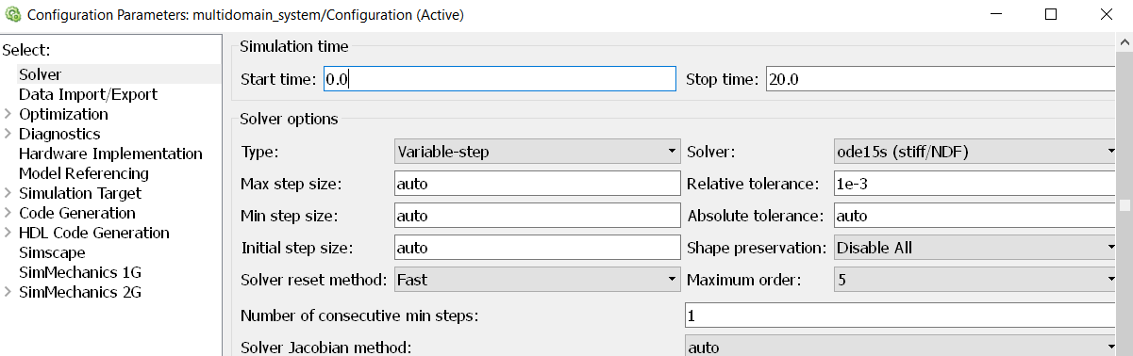The height and width of the screenshot is (356, 1133).
Task: Click the Max step size field
Action: click(537, 183)
